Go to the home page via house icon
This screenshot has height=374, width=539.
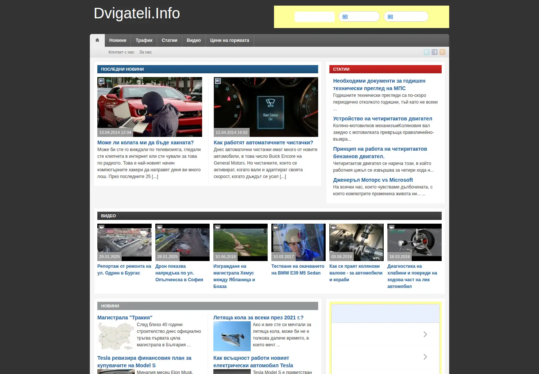coord(97,40)
